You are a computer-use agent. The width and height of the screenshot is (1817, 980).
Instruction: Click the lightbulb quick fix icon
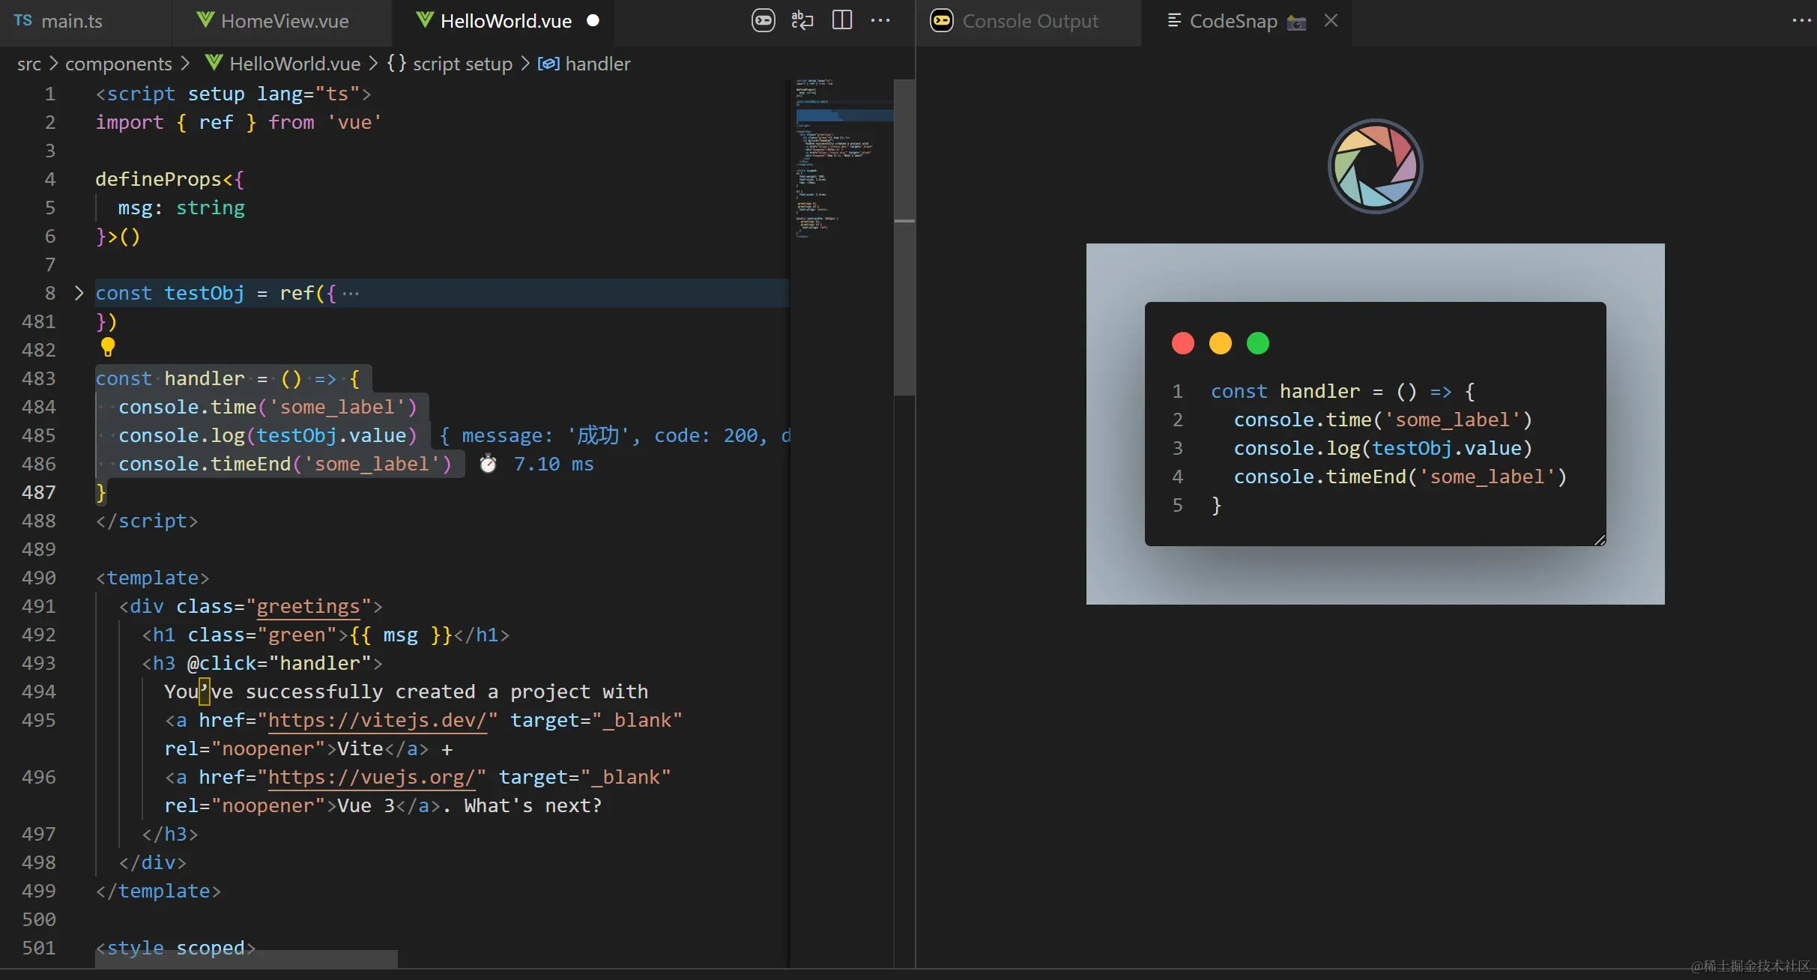(108, 347)
